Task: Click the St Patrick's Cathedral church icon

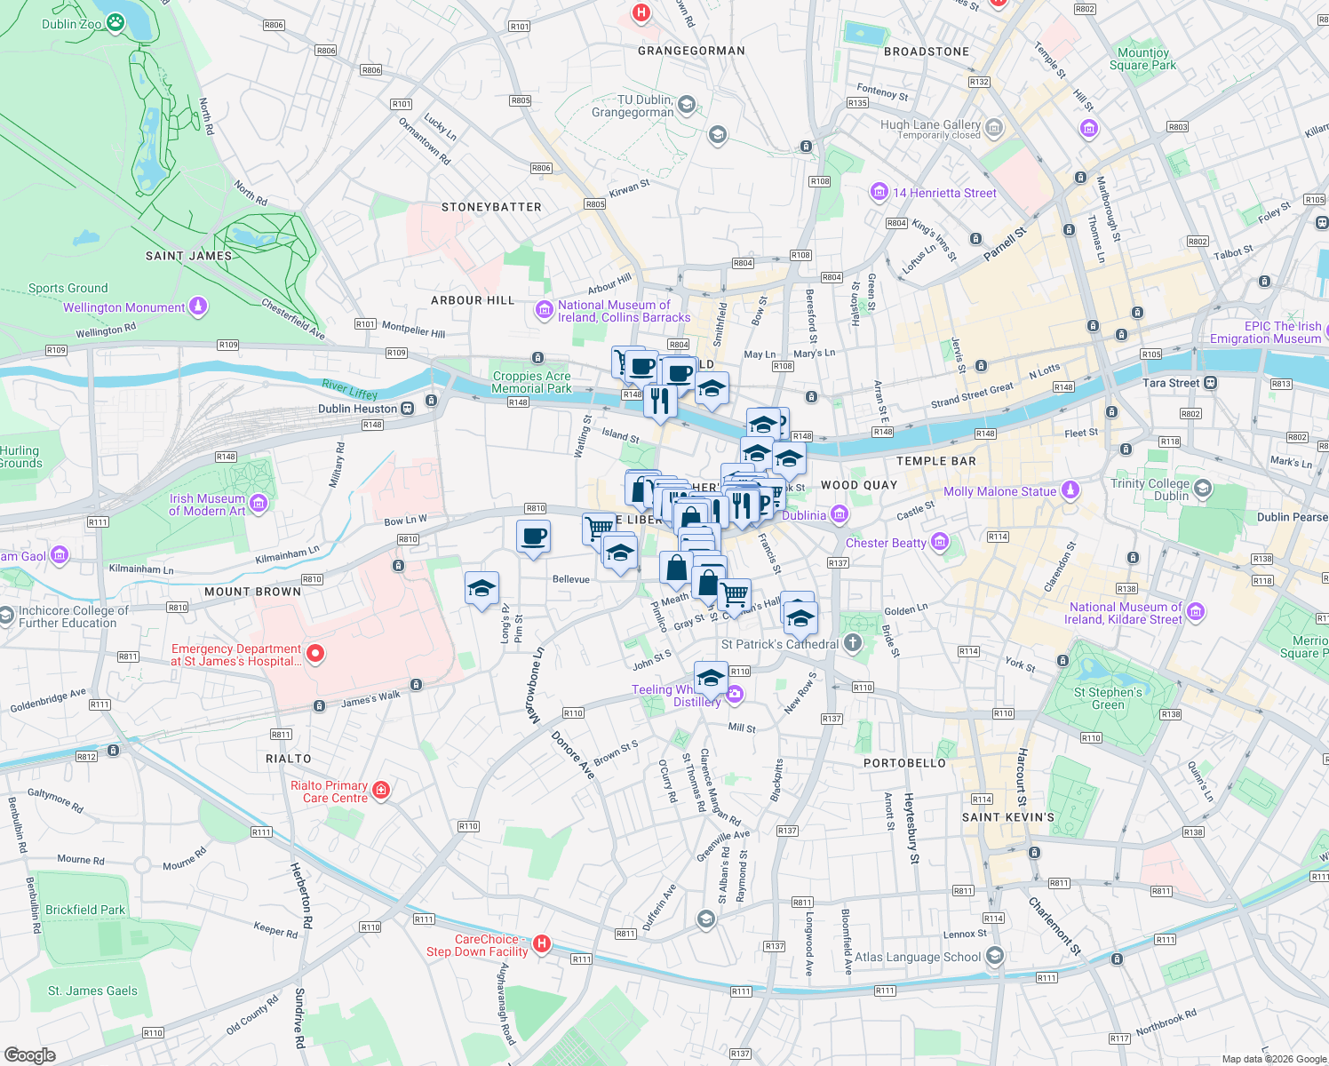Action: tap(853, 642)
